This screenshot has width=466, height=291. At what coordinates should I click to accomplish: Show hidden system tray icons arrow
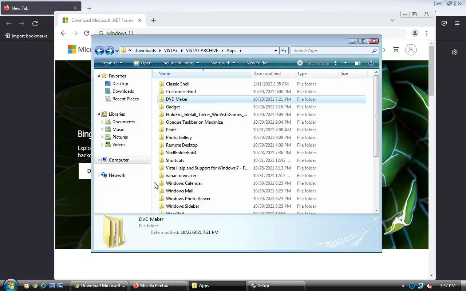point(403,286)
